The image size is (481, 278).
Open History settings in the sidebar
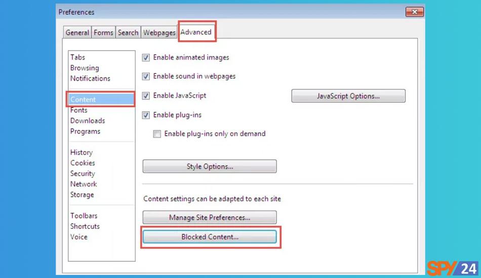click(82, 153)
